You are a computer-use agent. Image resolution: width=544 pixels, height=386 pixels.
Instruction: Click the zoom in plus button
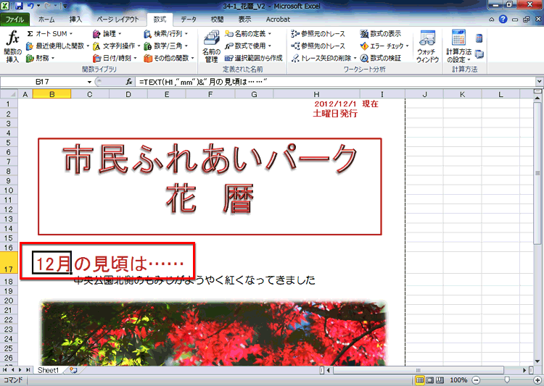(x=538, y=380)
